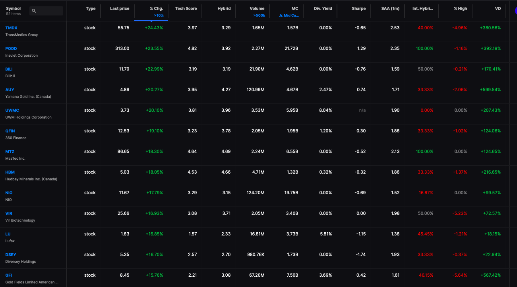Open the HBM ticker link
Image resolution: width=517 pixels, height=287 pixels.
pyautogui.click(x=10, y=172)
